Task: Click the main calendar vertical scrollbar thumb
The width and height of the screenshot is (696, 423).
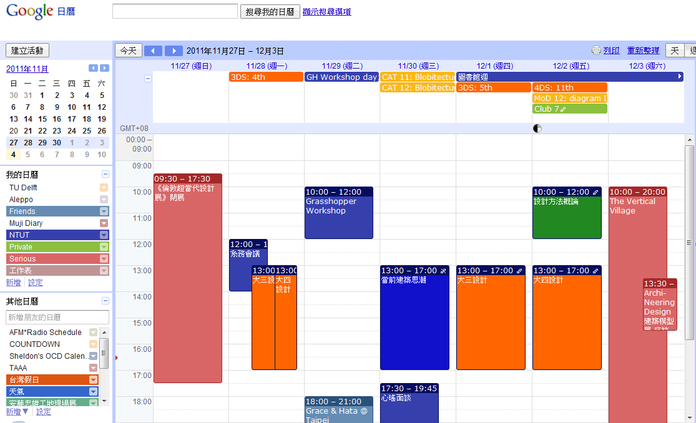Action: 689,242
